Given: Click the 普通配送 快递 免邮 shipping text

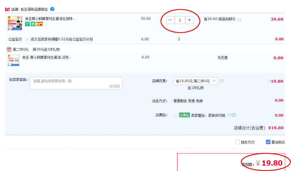Looking at the screenshot, I should [x=188, y=101].
